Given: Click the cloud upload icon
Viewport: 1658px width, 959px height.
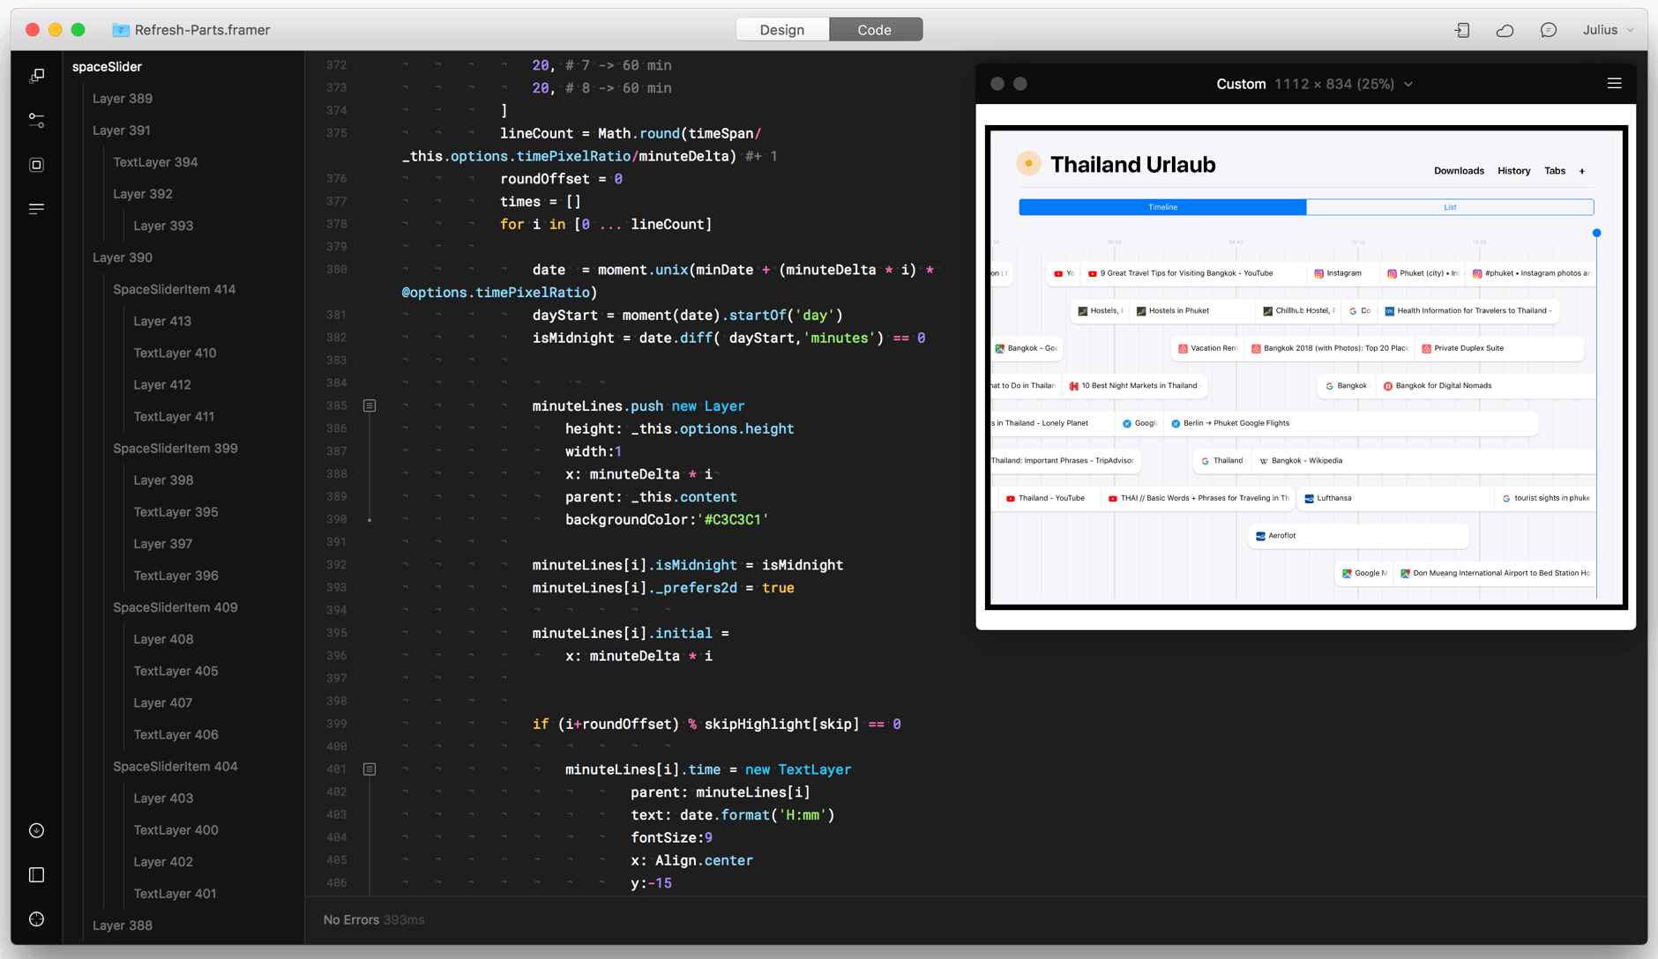Looking at the screenshot, I should point(1505,30).
